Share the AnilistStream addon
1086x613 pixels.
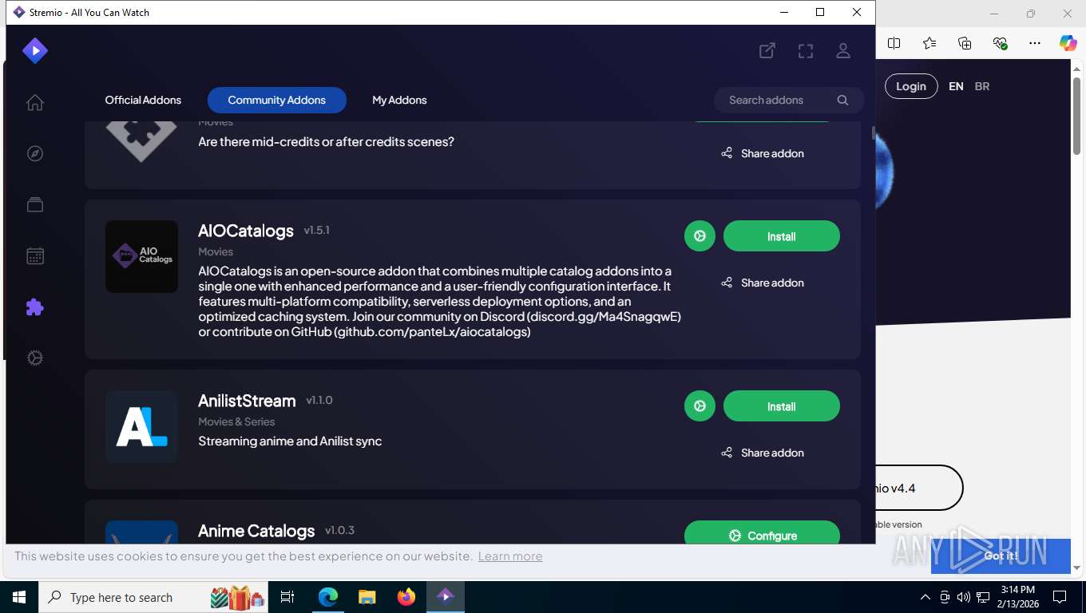pos(763,453)
